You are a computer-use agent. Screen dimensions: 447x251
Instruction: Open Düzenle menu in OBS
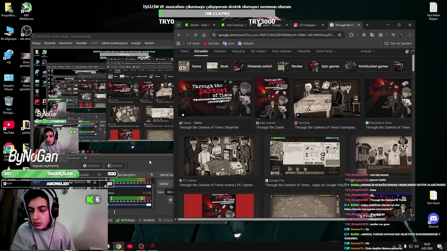click(50, 43)
